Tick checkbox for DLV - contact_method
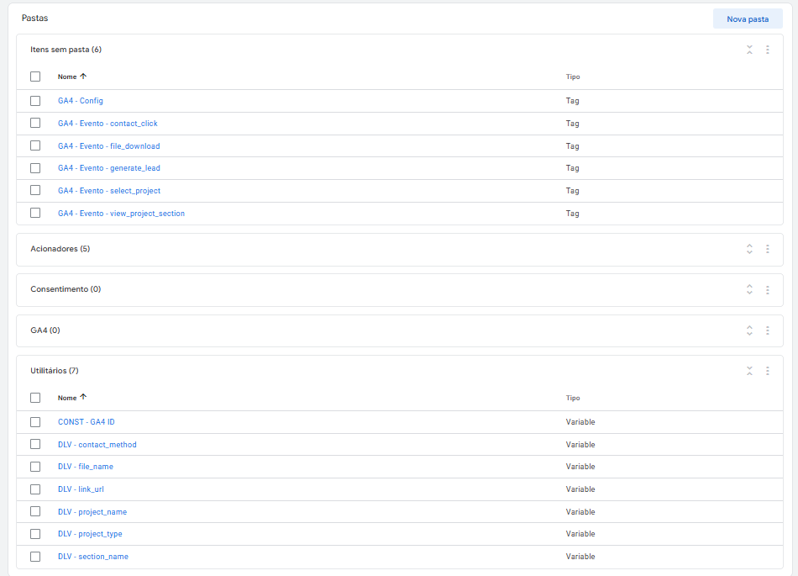This screenshot has width=798, height=576. [x=35, y=444]
